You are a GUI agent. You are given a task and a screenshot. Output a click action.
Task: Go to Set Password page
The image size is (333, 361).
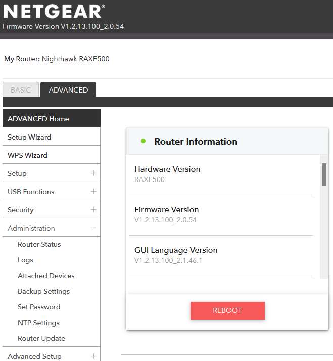click(x=39, y=307)
